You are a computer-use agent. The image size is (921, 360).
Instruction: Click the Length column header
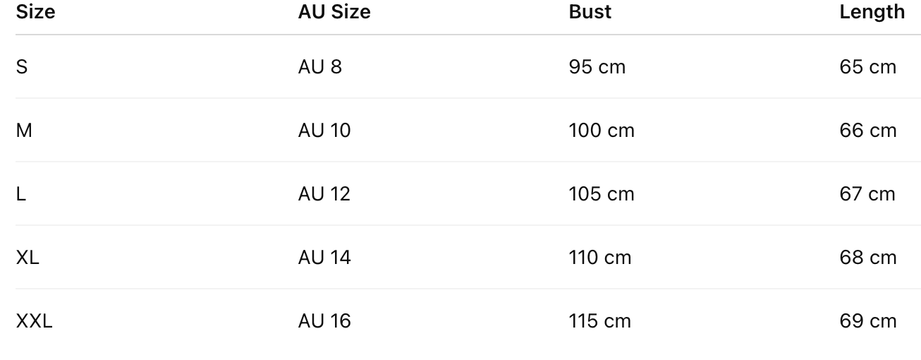[x=872, y=12]
